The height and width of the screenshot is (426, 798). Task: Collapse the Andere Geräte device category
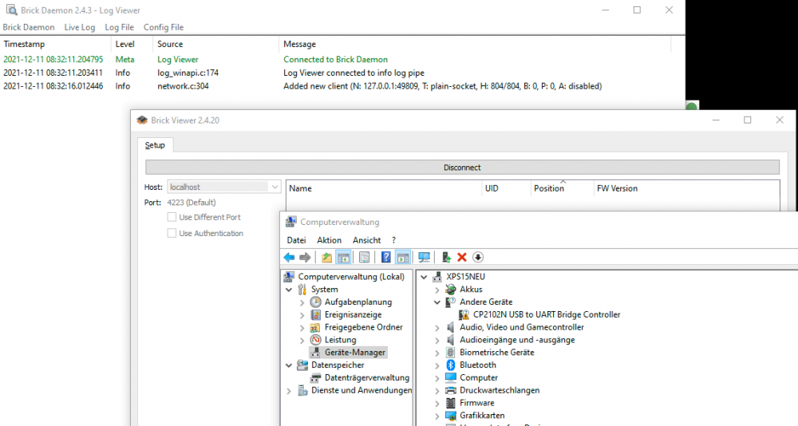[437, 302]
